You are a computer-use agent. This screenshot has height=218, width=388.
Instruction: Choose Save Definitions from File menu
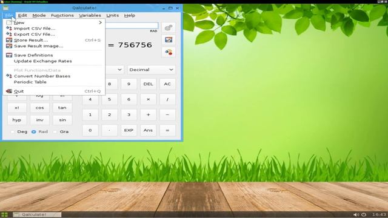point(54,55)
